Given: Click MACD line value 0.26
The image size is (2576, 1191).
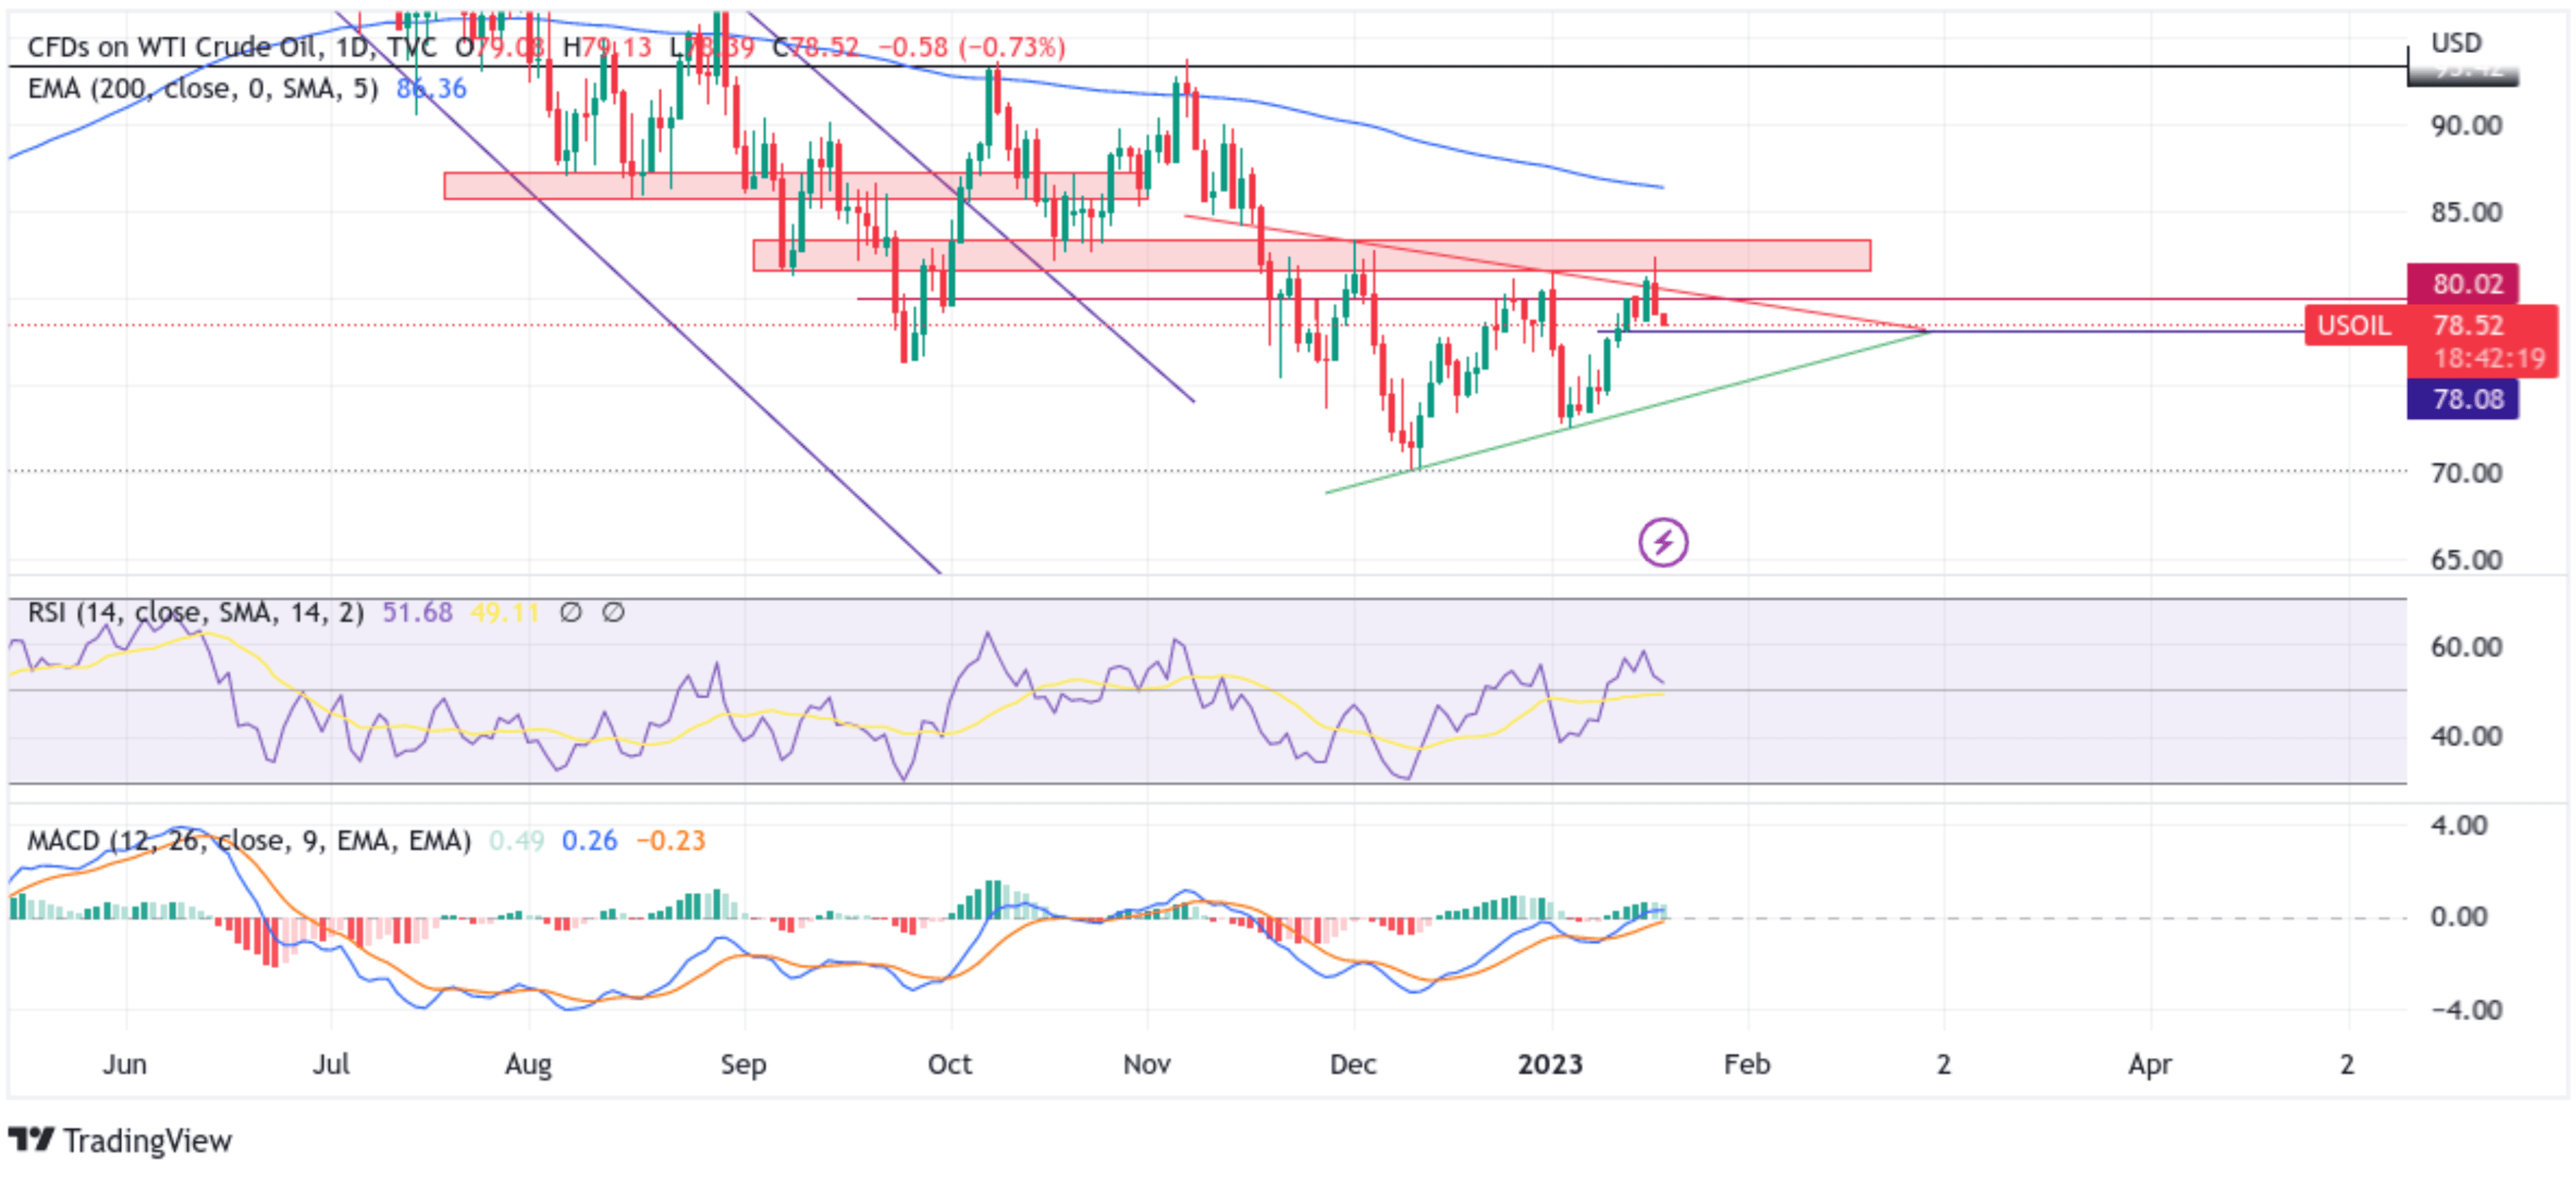Looking at the screenshot, I should (x=589, y=840).
